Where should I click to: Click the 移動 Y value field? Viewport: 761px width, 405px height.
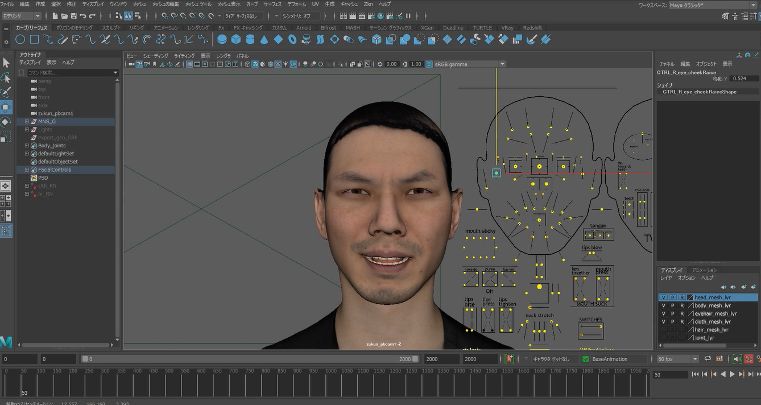pos(744,78)
